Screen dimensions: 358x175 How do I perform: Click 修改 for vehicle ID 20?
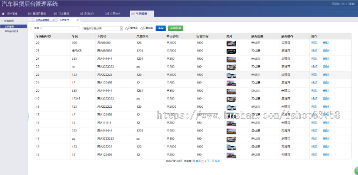(x=314, y=91)
